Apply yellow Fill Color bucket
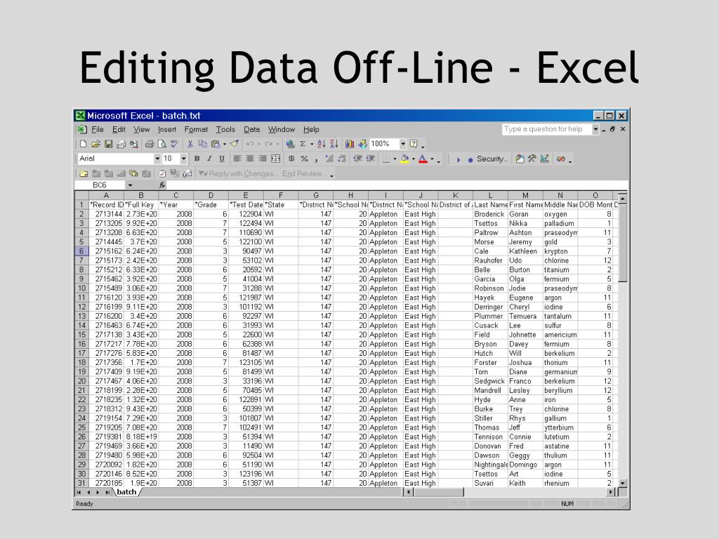 pyautogui.click(x=404, y=159)
